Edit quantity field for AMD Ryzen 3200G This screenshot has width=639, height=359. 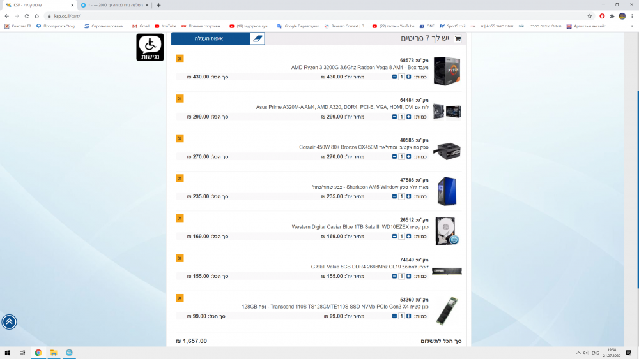click(x=401, y=77)
